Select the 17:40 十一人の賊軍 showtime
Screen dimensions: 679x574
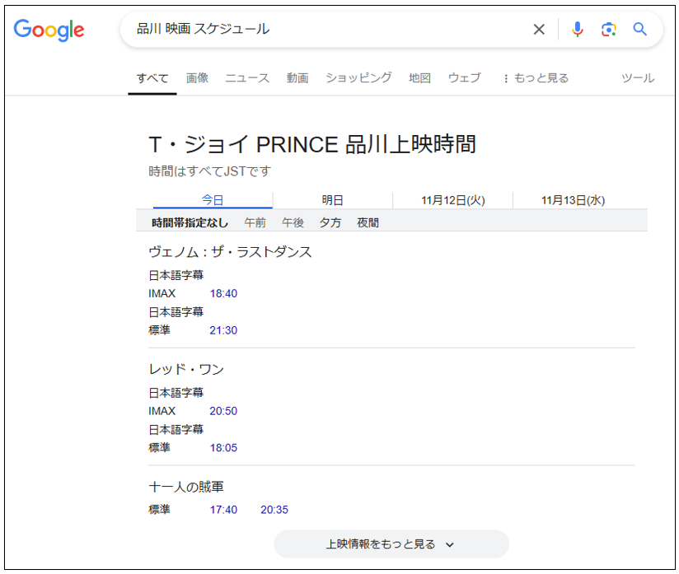223,510
